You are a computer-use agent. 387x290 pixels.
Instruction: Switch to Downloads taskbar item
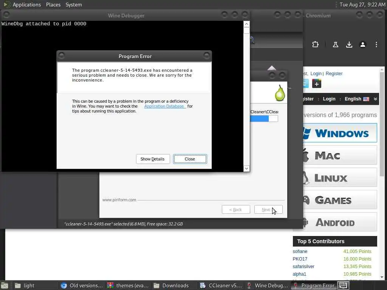pos(174,285)
